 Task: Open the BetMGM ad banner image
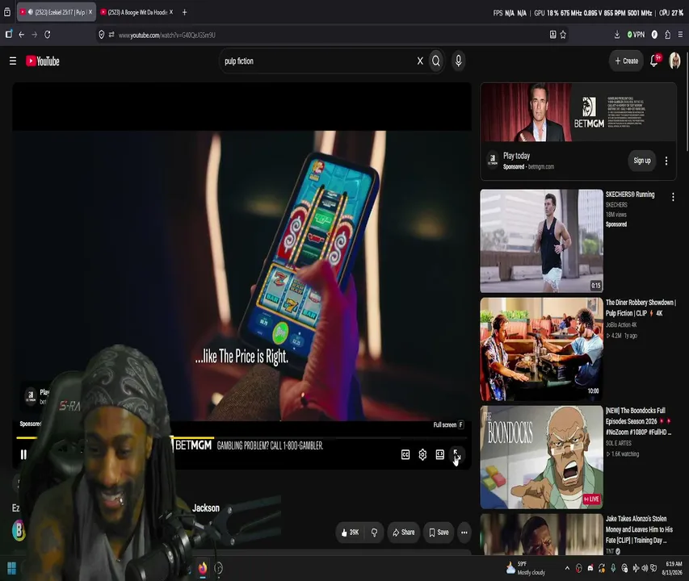578,112
